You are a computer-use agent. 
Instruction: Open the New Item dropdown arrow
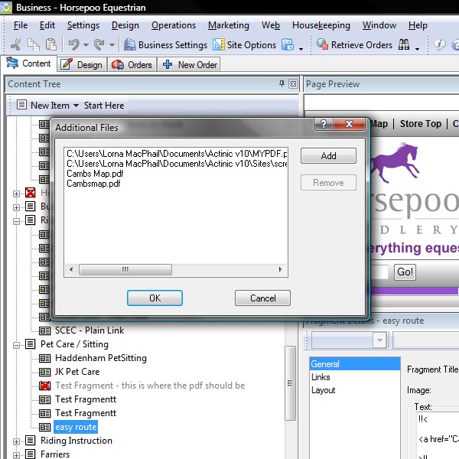pyautogui.click(x=76, y=106)
